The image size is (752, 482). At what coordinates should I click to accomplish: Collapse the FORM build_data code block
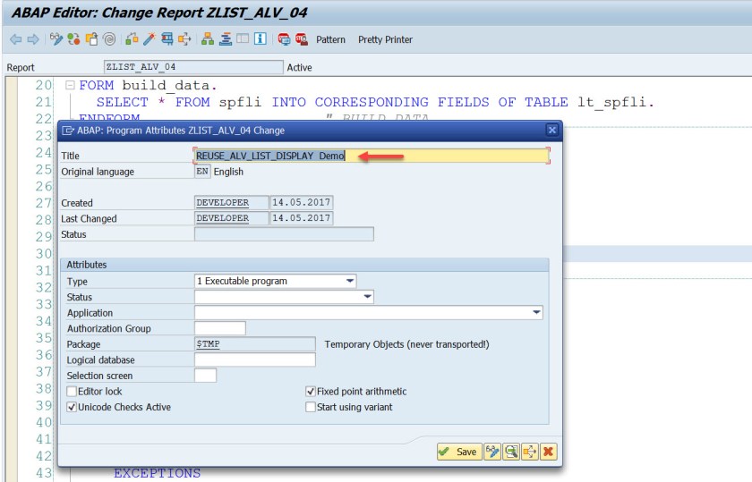tap(70, 85)
